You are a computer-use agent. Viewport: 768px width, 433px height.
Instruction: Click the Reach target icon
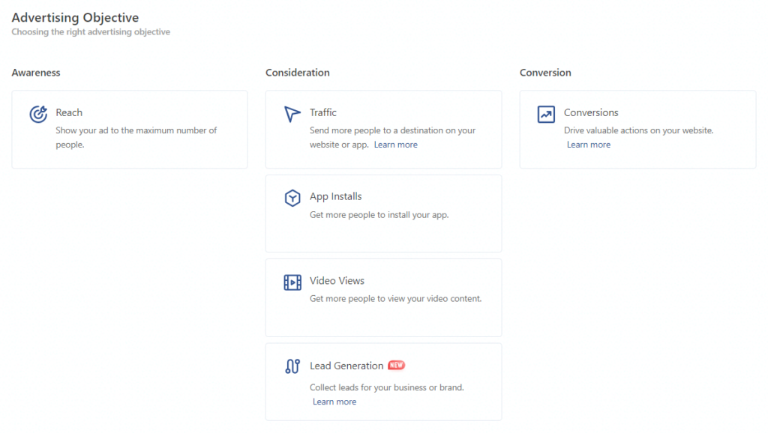coord(38,114)
